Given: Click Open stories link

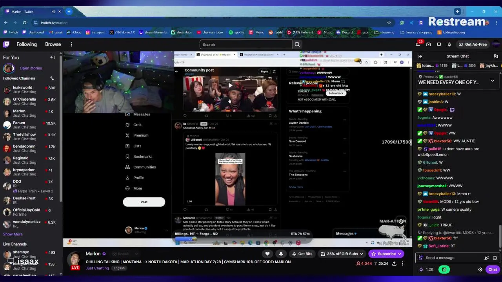Looking at the screenshot, I should tap(31, 68).
